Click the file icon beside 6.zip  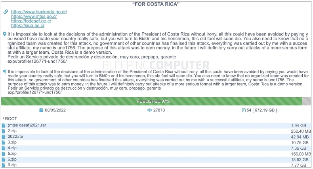click(x=4, y=159)
